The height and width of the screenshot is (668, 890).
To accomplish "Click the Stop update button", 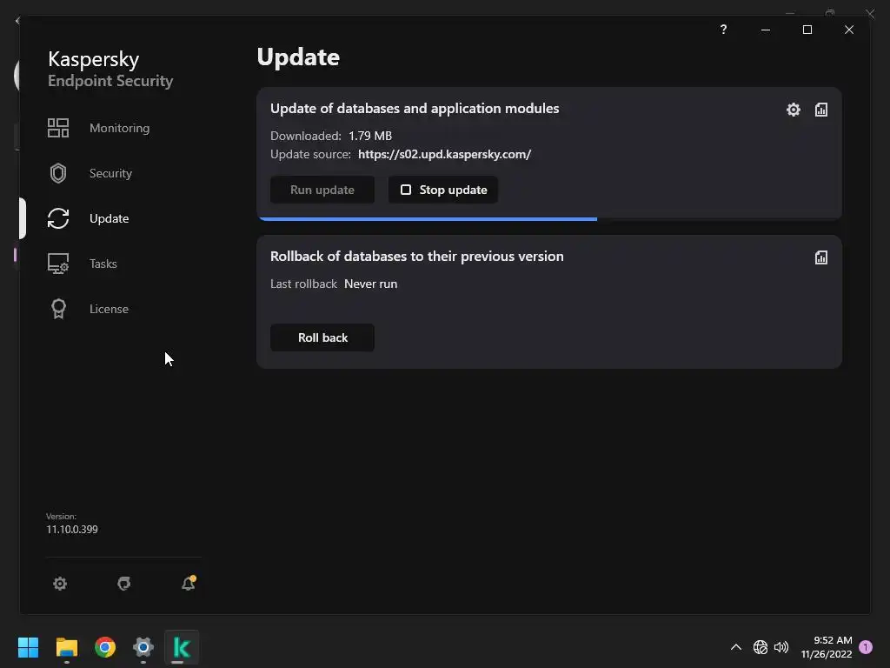I will click(442, 190).
